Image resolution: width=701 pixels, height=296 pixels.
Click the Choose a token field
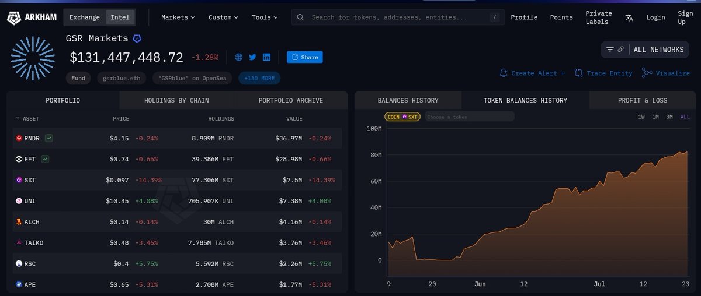click(470, 117)
